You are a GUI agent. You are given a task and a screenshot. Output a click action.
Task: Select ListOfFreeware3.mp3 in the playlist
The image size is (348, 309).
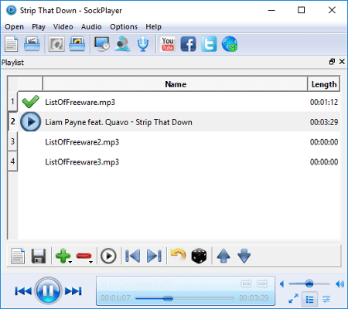click(x=82, y=162)
